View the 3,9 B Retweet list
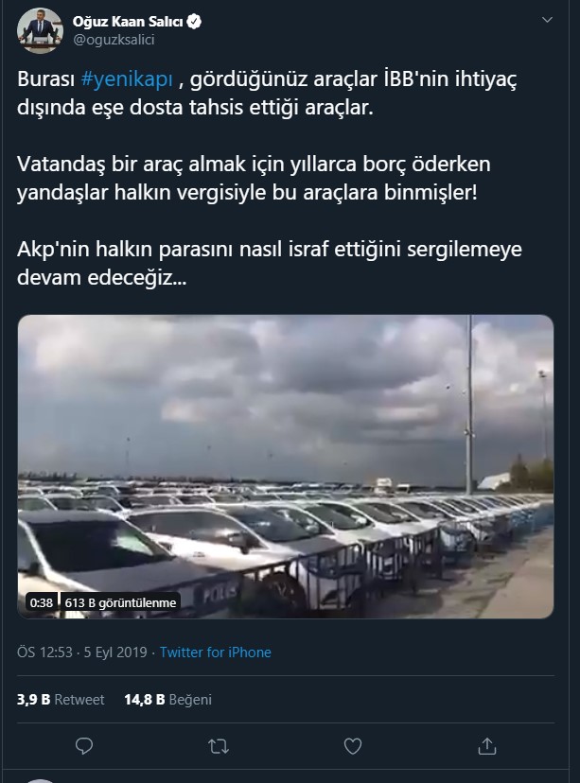This screenshot has height=783, width=580. click(x=61, y=700)
